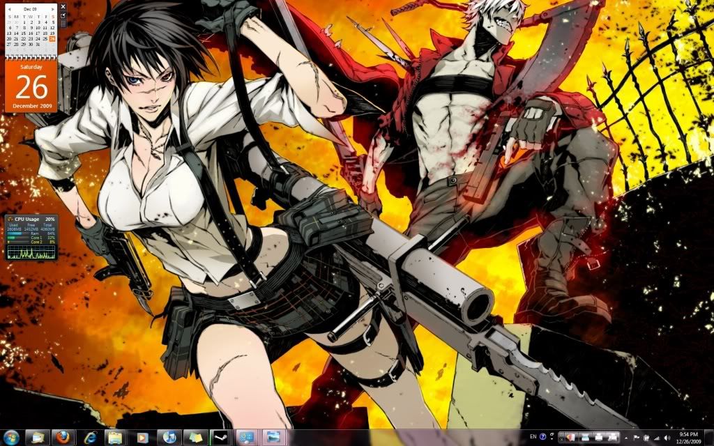Open Sticky Notes taskbar icon
This screenshot has height=446, width=714.
(x=195, y=438)
